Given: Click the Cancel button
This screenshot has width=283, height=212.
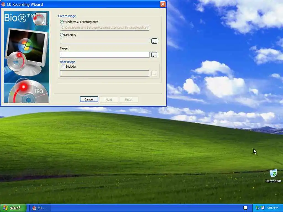Looking at the screenshot, I should (x=89, y=99).
